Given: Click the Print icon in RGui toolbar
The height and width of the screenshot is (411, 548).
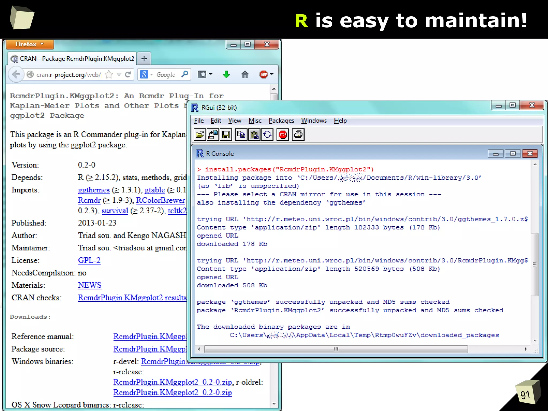Looking at the screenshot, I should click(x=298, y=134).
